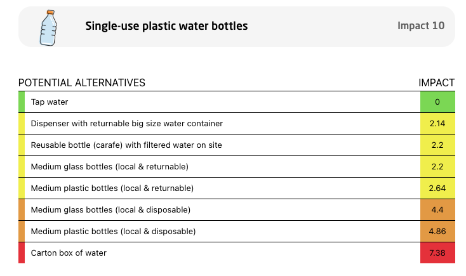Image resolution: width=466 pixels, height=276 pixels.
Task: Click the Impact 10 label
Action: pyautogui.click(x=421, y=25)
